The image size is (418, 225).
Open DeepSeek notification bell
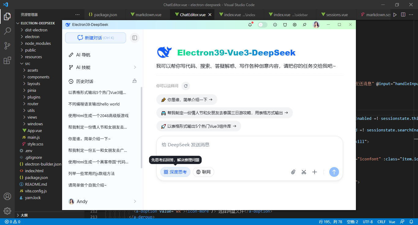point(250,25)
